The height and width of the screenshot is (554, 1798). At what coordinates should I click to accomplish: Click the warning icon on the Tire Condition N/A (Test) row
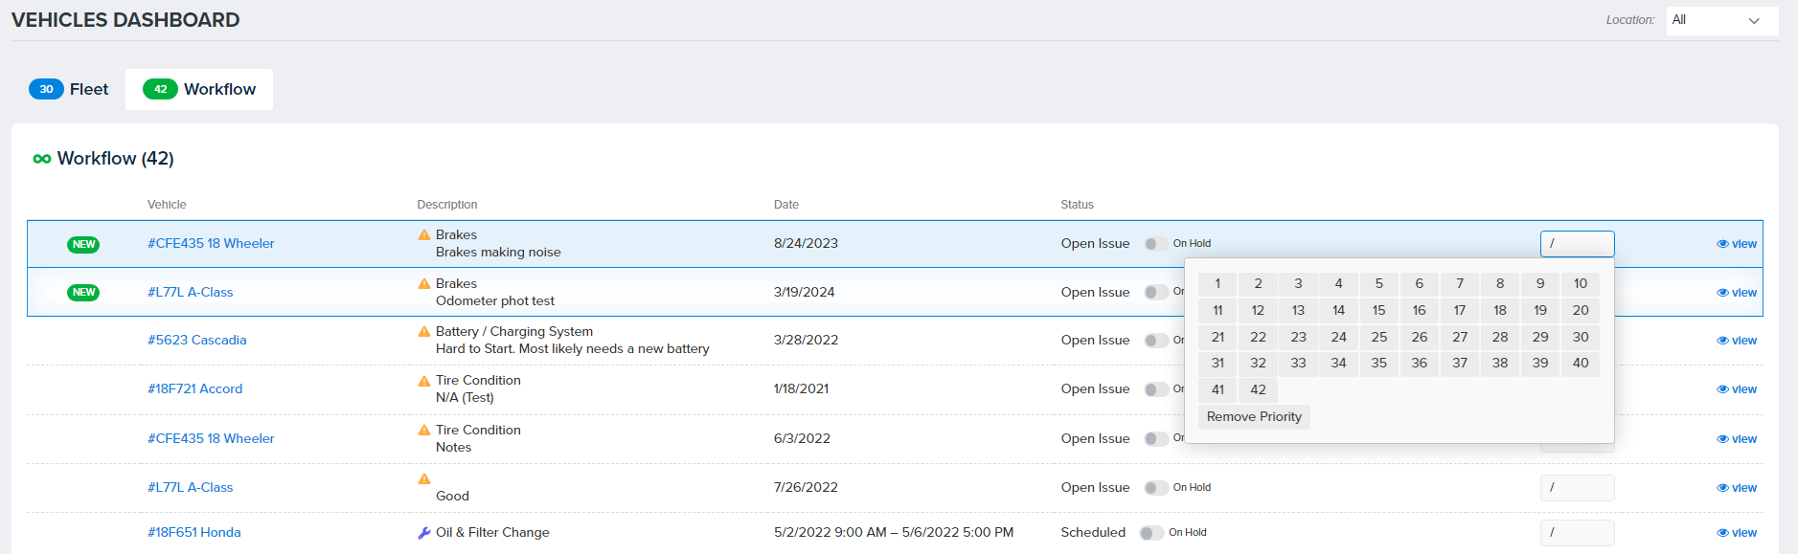coord(424,381)
